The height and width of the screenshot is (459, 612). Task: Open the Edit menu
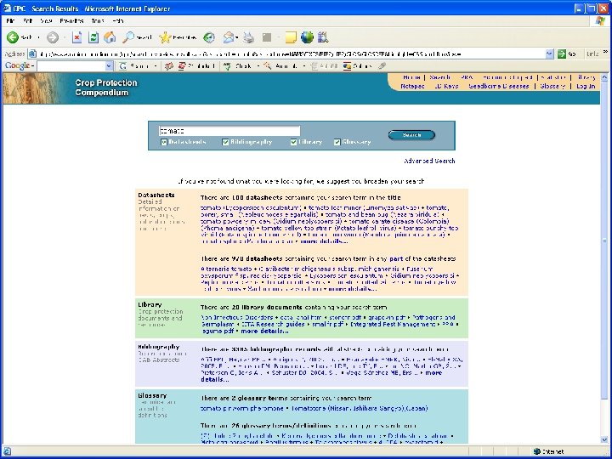click(28, 20)
